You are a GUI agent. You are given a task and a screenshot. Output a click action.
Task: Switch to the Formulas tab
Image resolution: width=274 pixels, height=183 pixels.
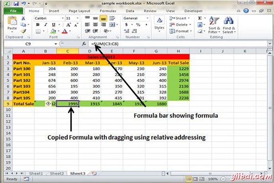(108, 11)
